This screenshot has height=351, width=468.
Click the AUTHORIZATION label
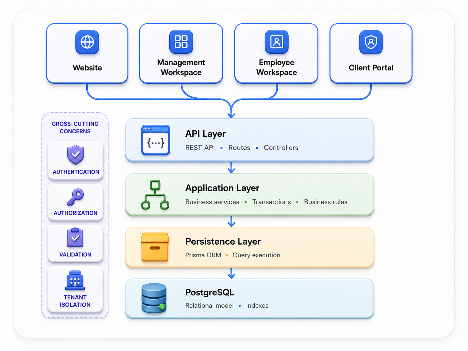click(76, 213)
